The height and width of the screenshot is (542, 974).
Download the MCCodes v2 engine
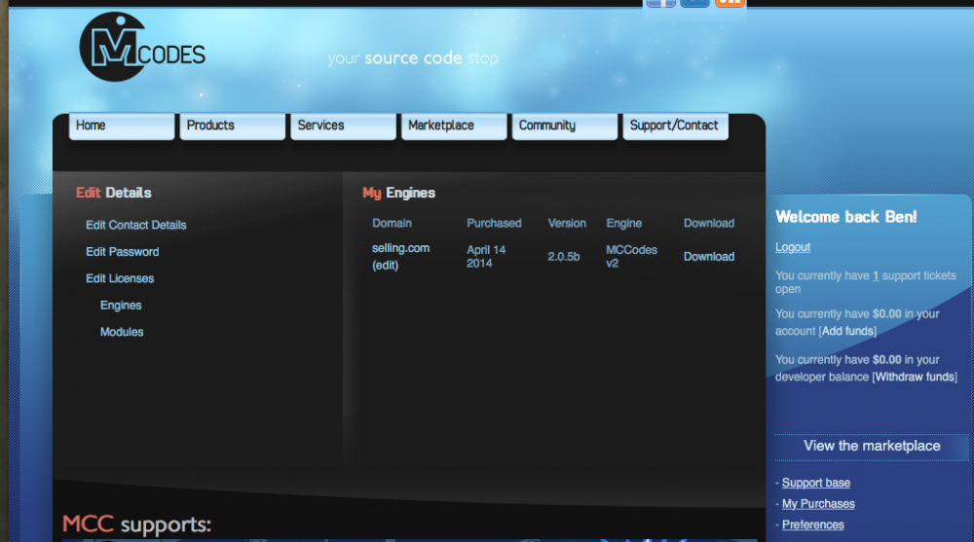point(708,257)
